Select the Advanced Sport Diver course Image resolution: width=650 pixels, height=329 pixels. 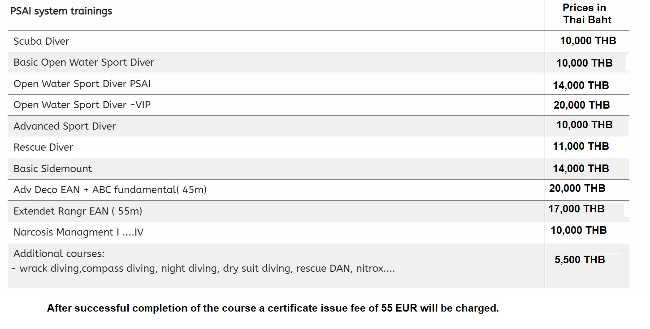65,127
